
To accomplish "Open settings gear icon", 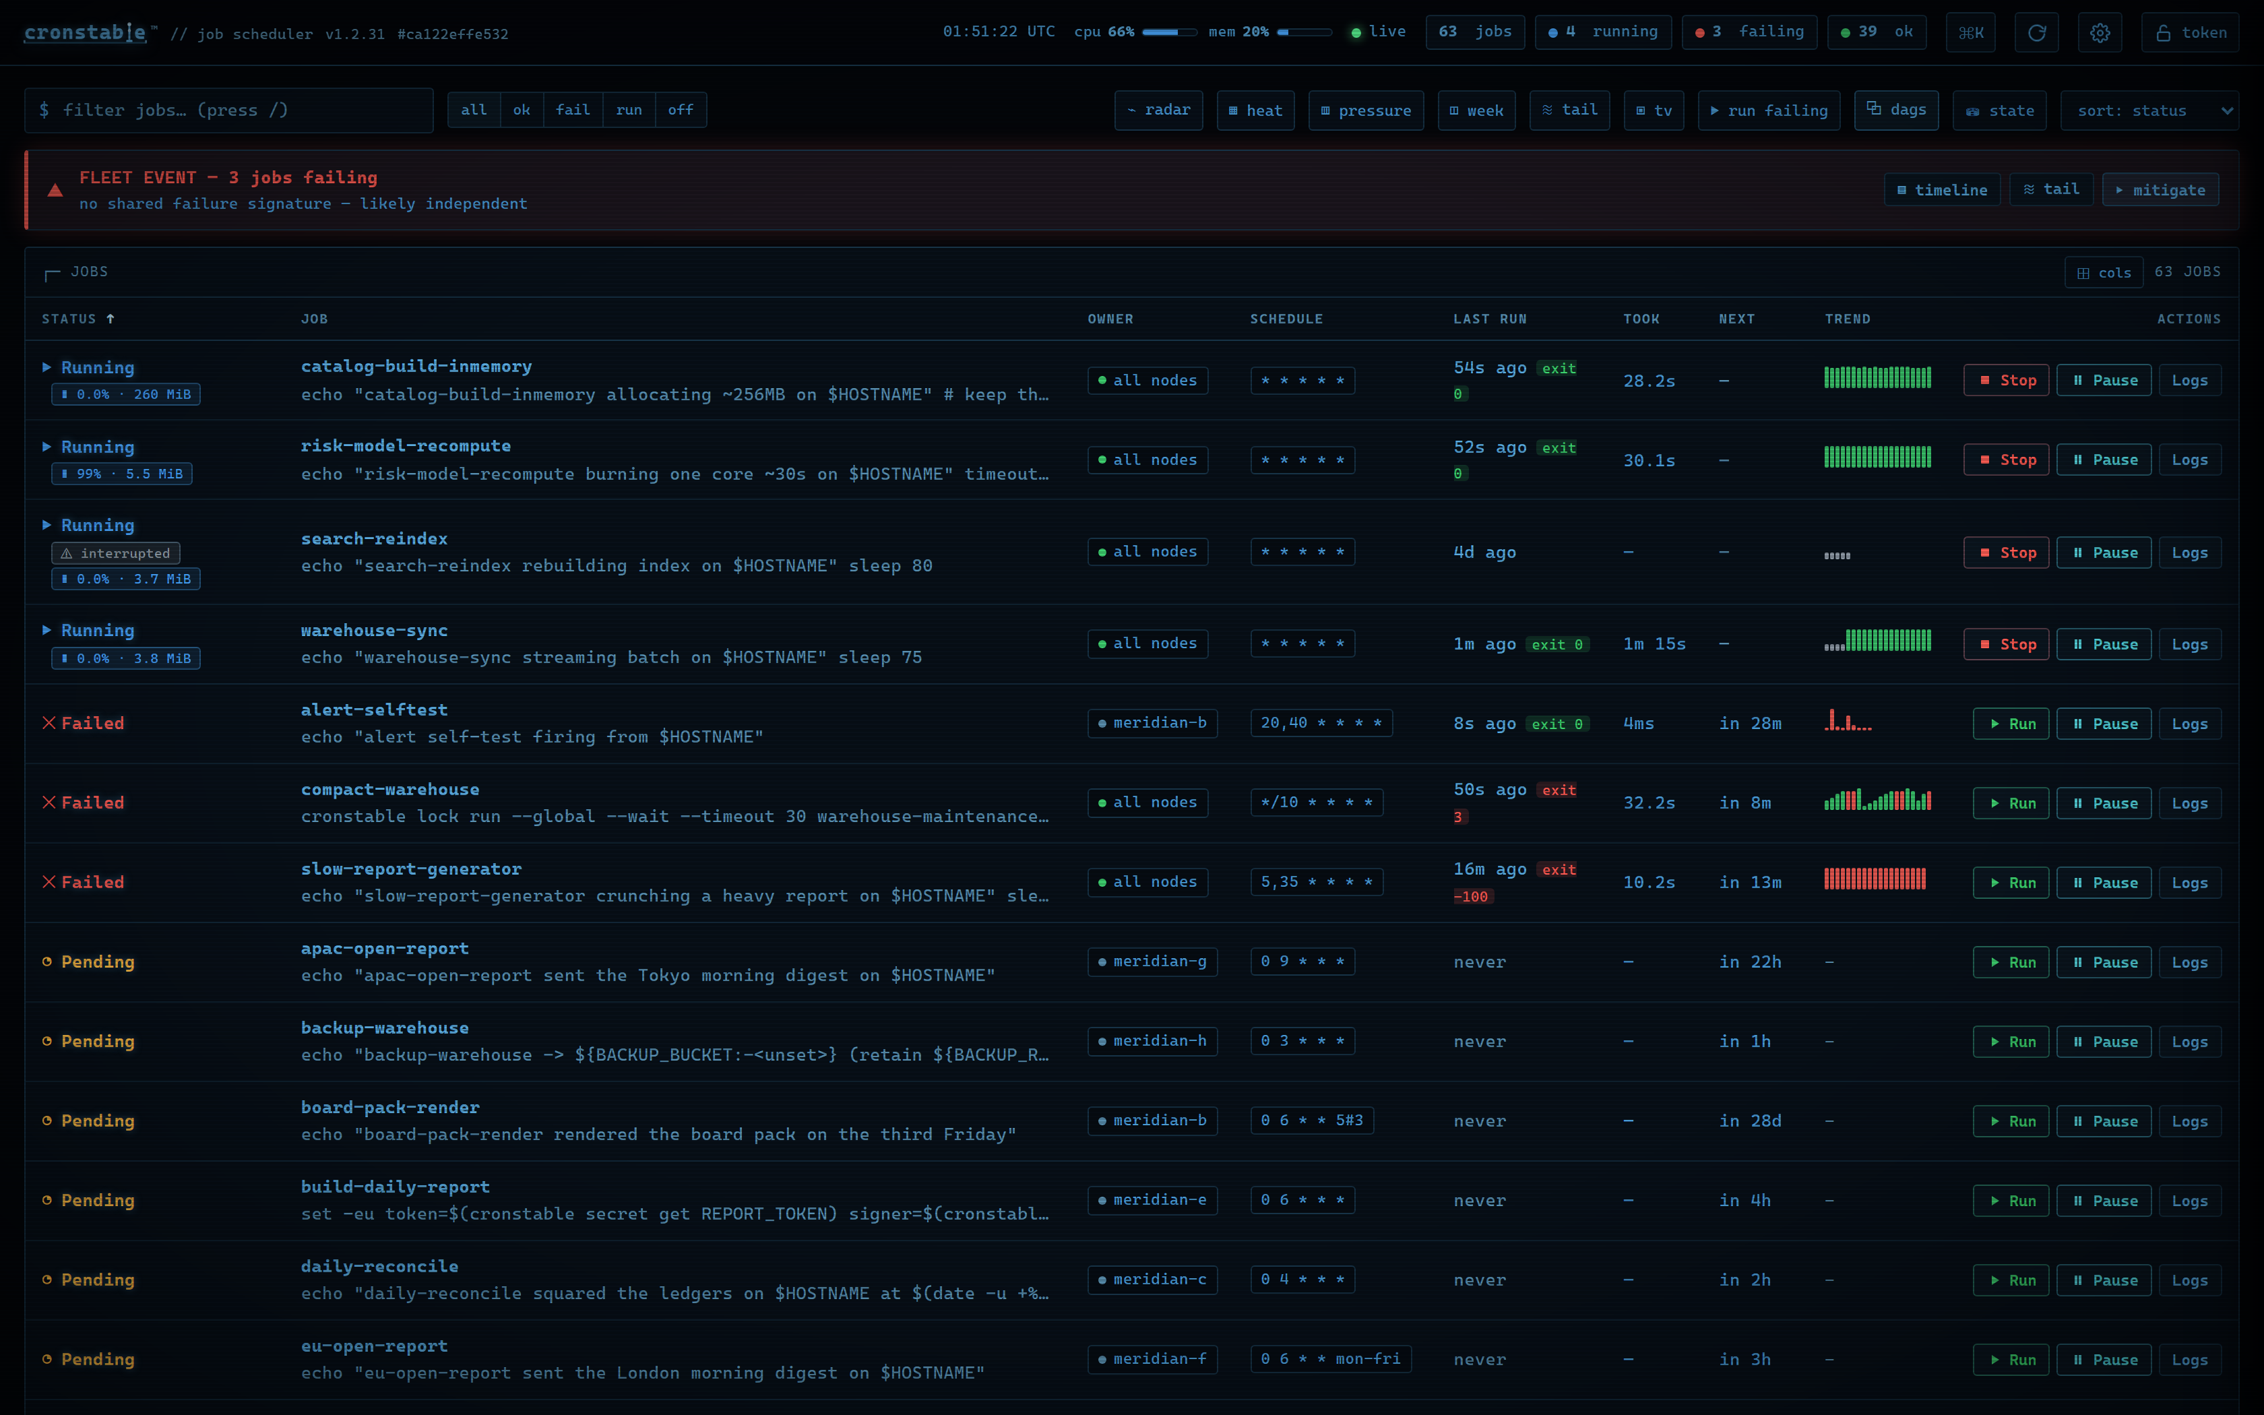I will point(2100,33).
